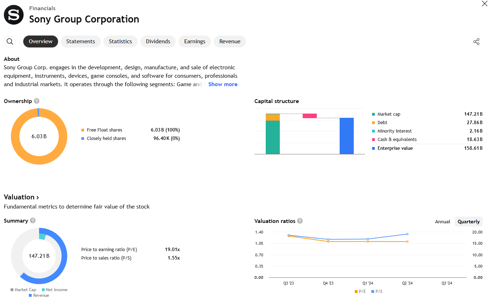Switch to the Statements tab
The width and height of the screenshot is (491, 301).
81,41
